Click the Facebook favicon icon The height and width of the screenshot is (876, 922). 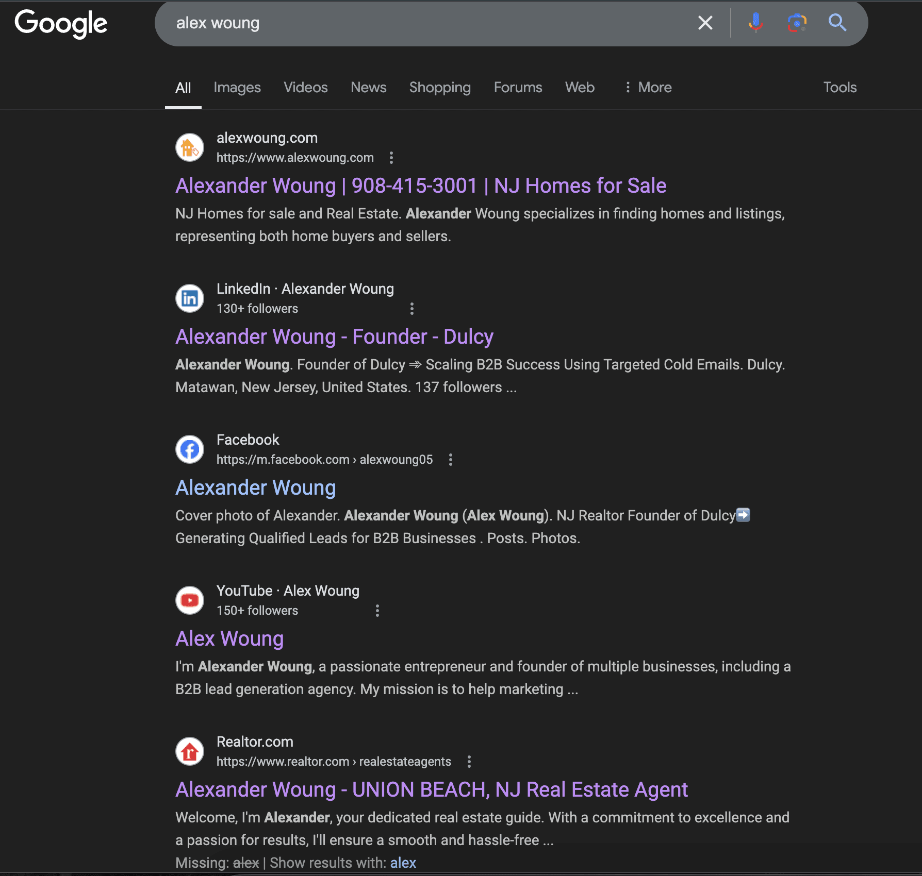pos(190,449)
